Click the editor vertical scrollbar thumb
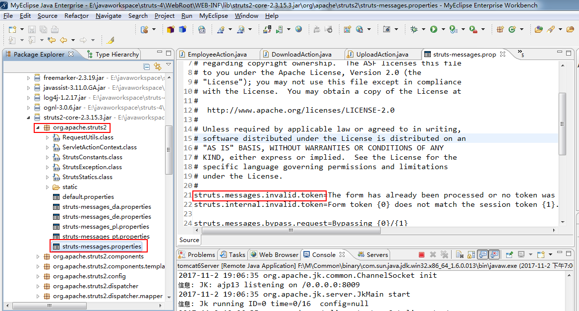This screenshot has width=579, height=311. click(x=562, y=124)
